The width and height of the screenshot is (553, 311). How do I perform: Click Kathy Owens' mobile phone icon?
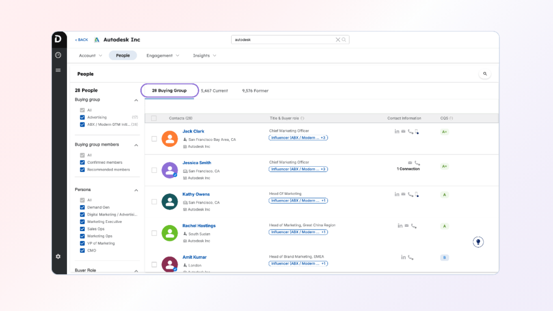tap(417, 194)
